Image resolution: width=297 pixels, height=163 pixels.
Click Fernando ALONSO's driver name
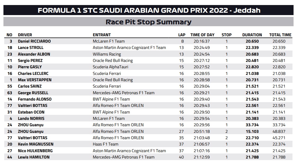[x=35, y=99]
